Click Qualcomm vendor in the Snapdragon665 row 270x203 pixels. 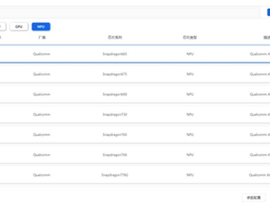(x=41, y=54)
